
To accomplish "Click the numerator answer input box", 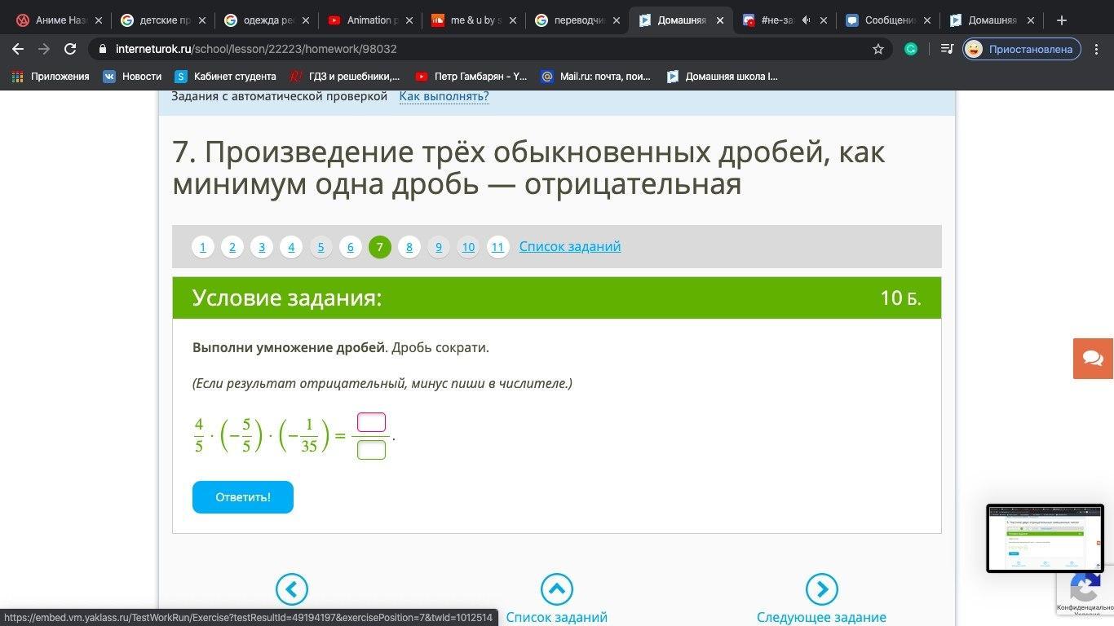I will [x=371, y=422].
